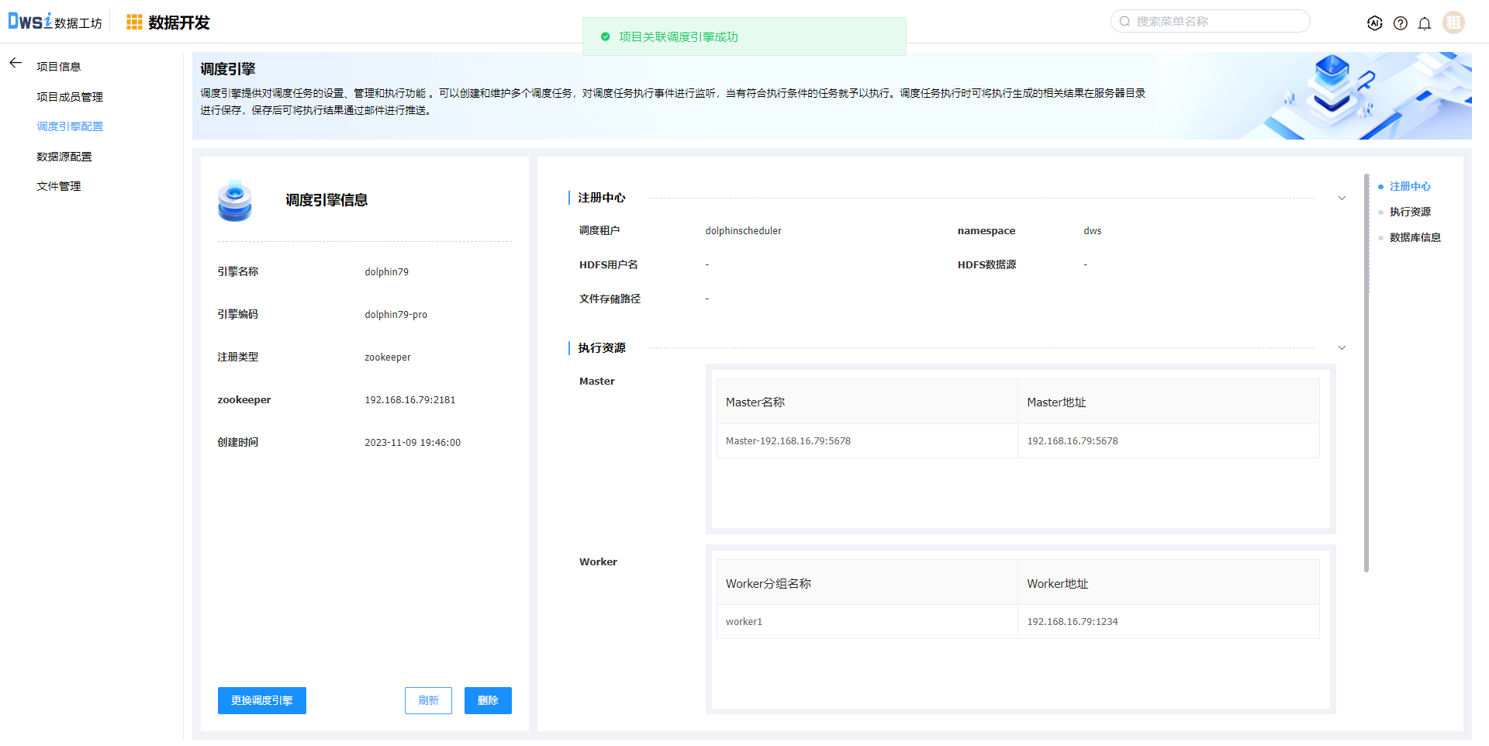Image resolution: width=1489 pixels, height=746 pixels.
Task: Click the DWS 数据工坊 logo
Action: pos(54,22)
